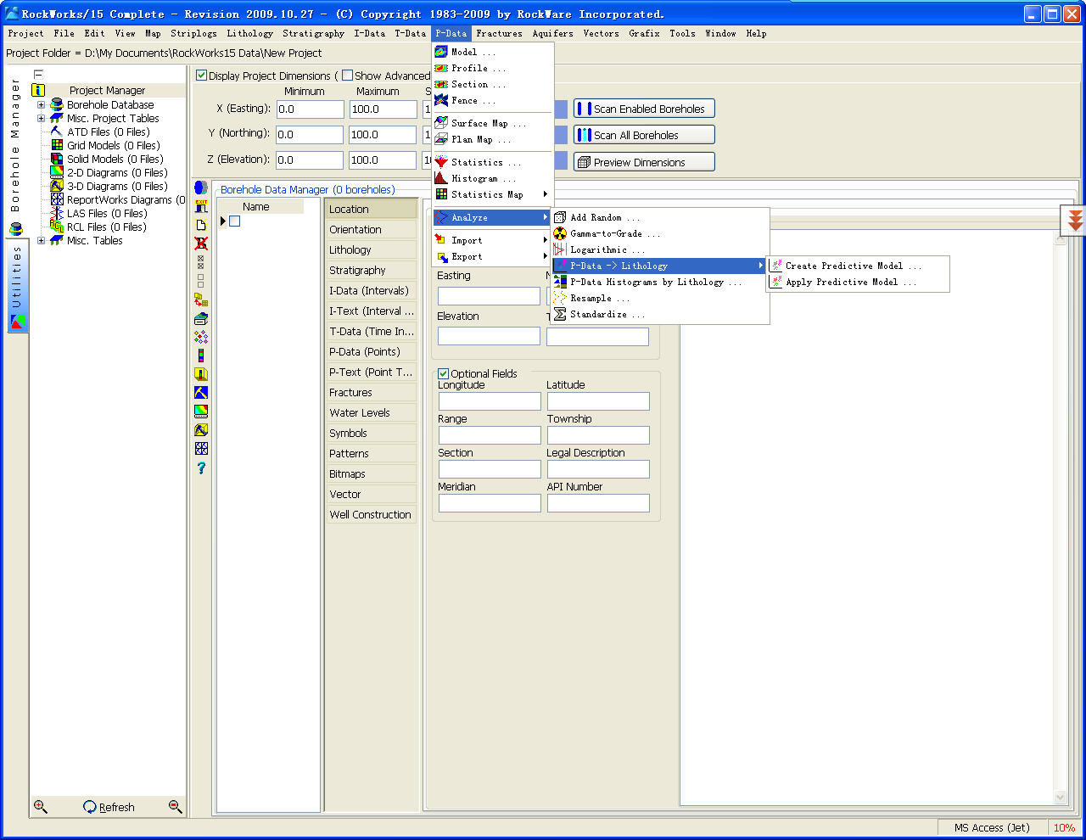Click the MS Access (Jet) status text
This screenshot has height=840, width=1086.
[x=992, y=828]
